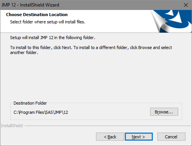Click the white header banner background
This screenshot has width=192, height=146.
coord(103,28)
